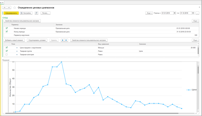The image size is (202, 116).
Task: Enable the Товарная категория filter checkbox
Action: 7,54
